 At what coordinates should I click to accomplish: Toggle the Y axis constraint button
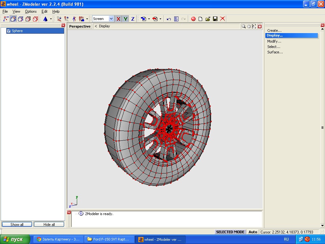(126, 19)
